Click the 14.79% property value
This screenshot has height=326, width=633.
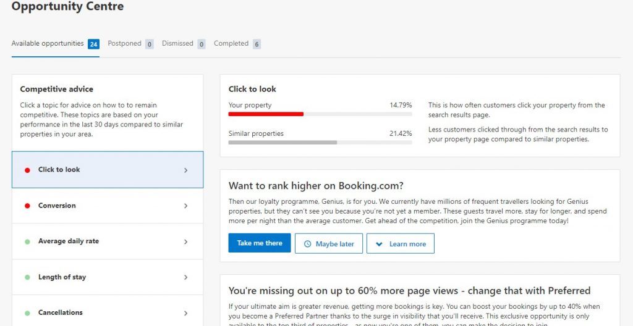click(401, 106)
